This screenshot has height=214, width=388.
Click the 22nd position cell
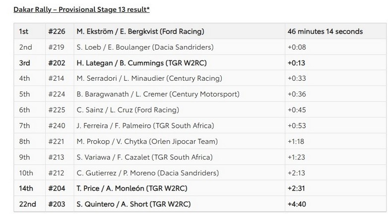click(x=26, y=204)
